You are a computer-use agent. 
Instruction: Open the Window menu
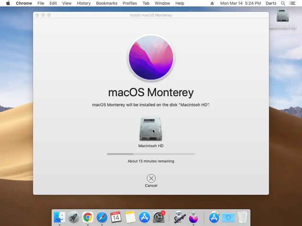pyautogui.click(x=163, y=3)
